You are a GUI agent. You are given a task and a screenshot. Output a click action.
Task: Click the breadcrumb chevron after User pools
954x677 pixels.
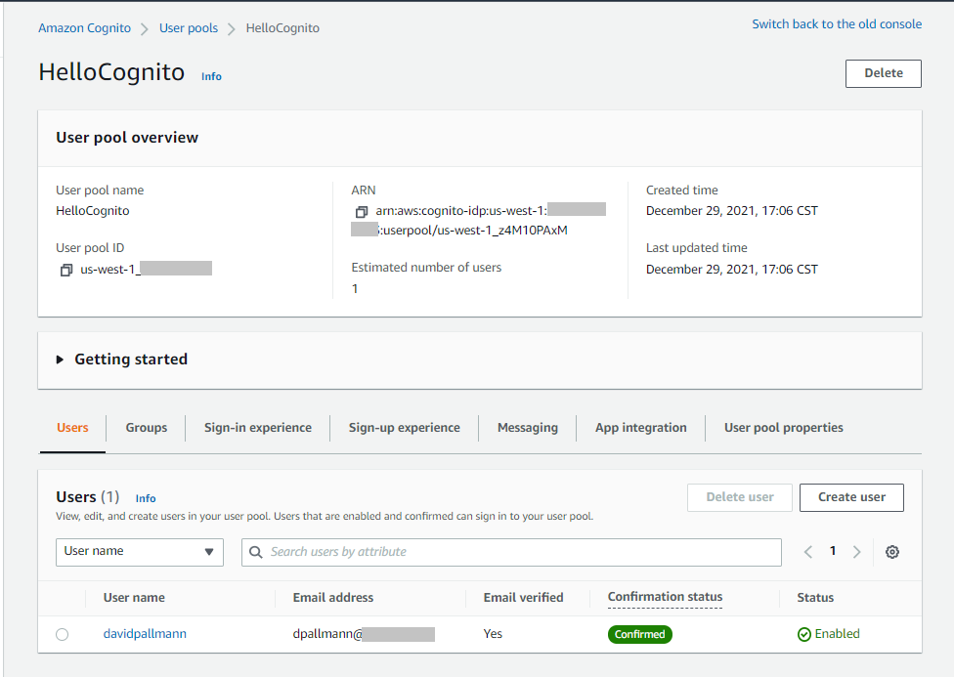pos(232,28)
